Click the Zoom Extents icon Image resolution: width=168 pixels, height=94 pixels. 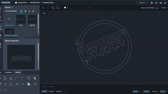pyautogui.click(x=53, y=8)
